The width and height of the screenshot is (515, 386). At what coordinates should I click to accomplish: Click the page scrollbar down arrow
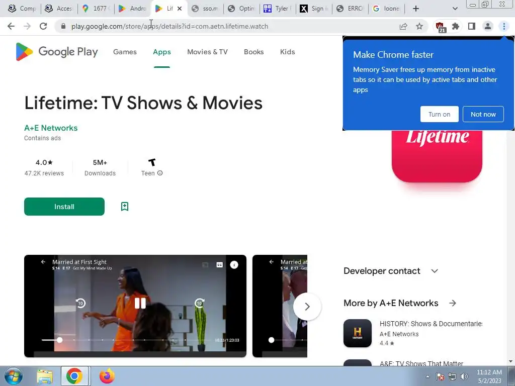click(x=511, y=361)
